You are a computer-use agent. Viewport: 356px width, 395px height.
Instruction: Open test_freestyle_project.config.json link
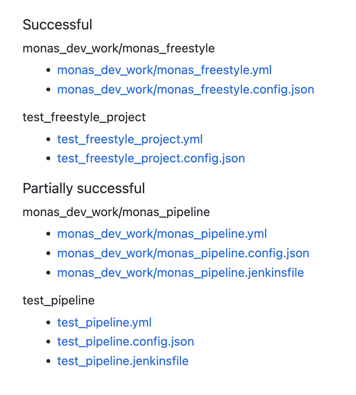click(151, 159)
